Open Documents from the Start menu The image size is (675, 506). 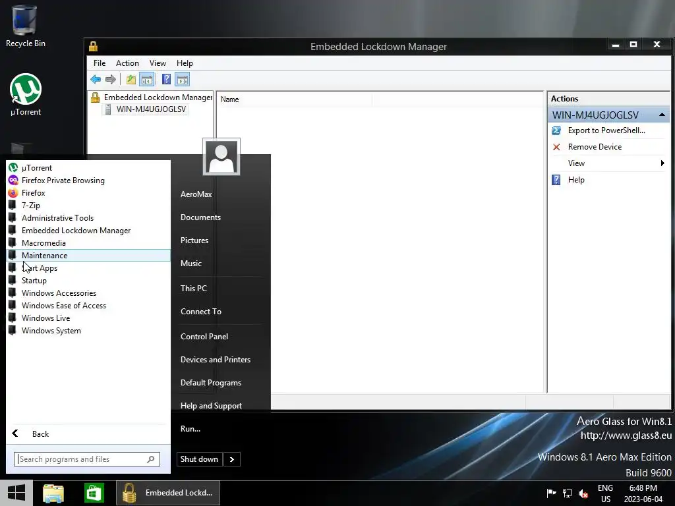(200, 217)
